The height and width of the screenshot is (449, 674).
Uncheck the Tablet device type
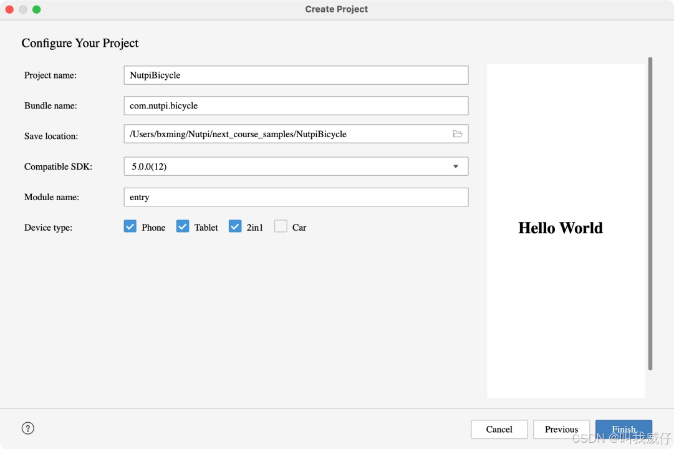pyautogui.click(x=183, y=226)
